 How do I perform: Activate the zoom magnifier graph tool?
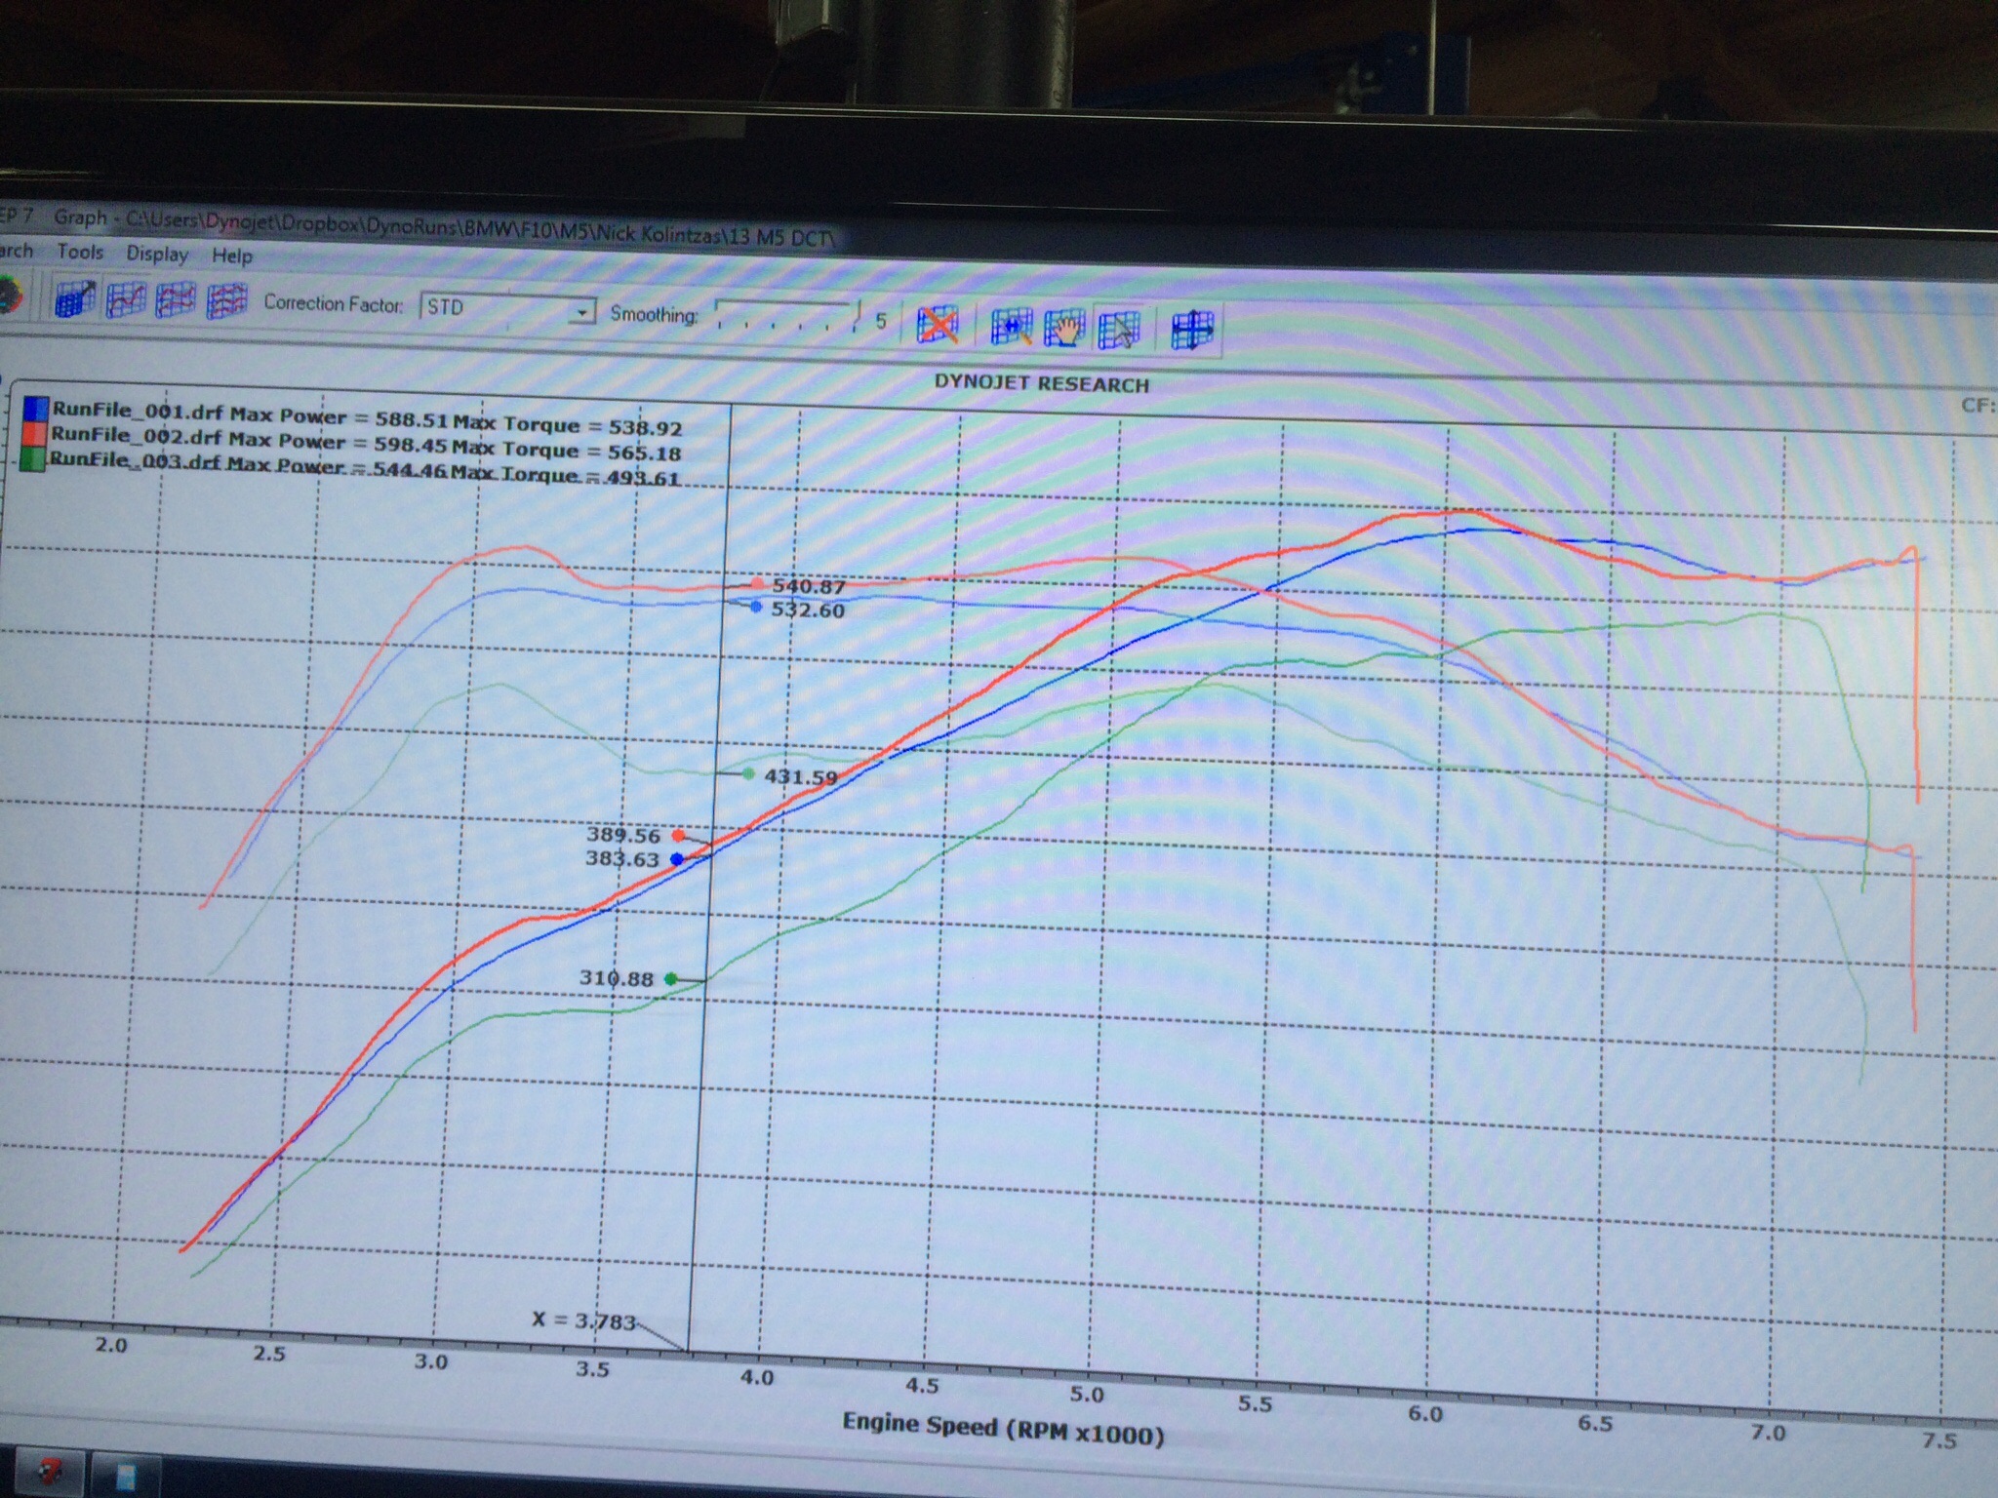[x=1012, y=327]
